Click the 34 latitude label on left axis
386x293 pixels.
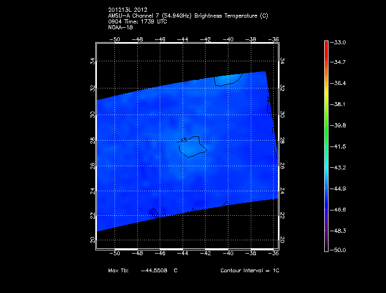pyautogui.click(x=93, y=61)
